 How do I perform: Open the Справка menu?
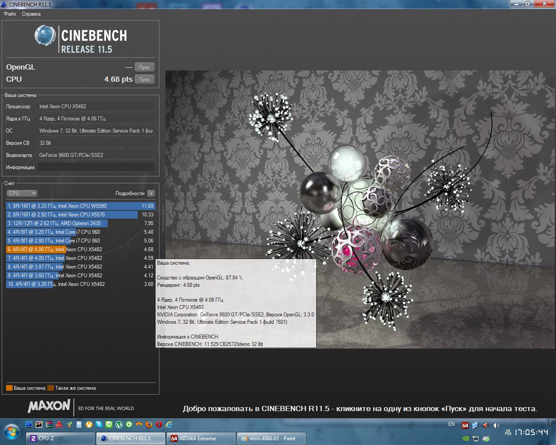(x=31, y=14)
